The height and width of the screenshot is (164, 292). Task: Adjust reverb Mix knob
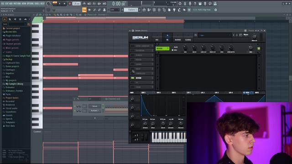pyautogui.click(x=250, y=48)
